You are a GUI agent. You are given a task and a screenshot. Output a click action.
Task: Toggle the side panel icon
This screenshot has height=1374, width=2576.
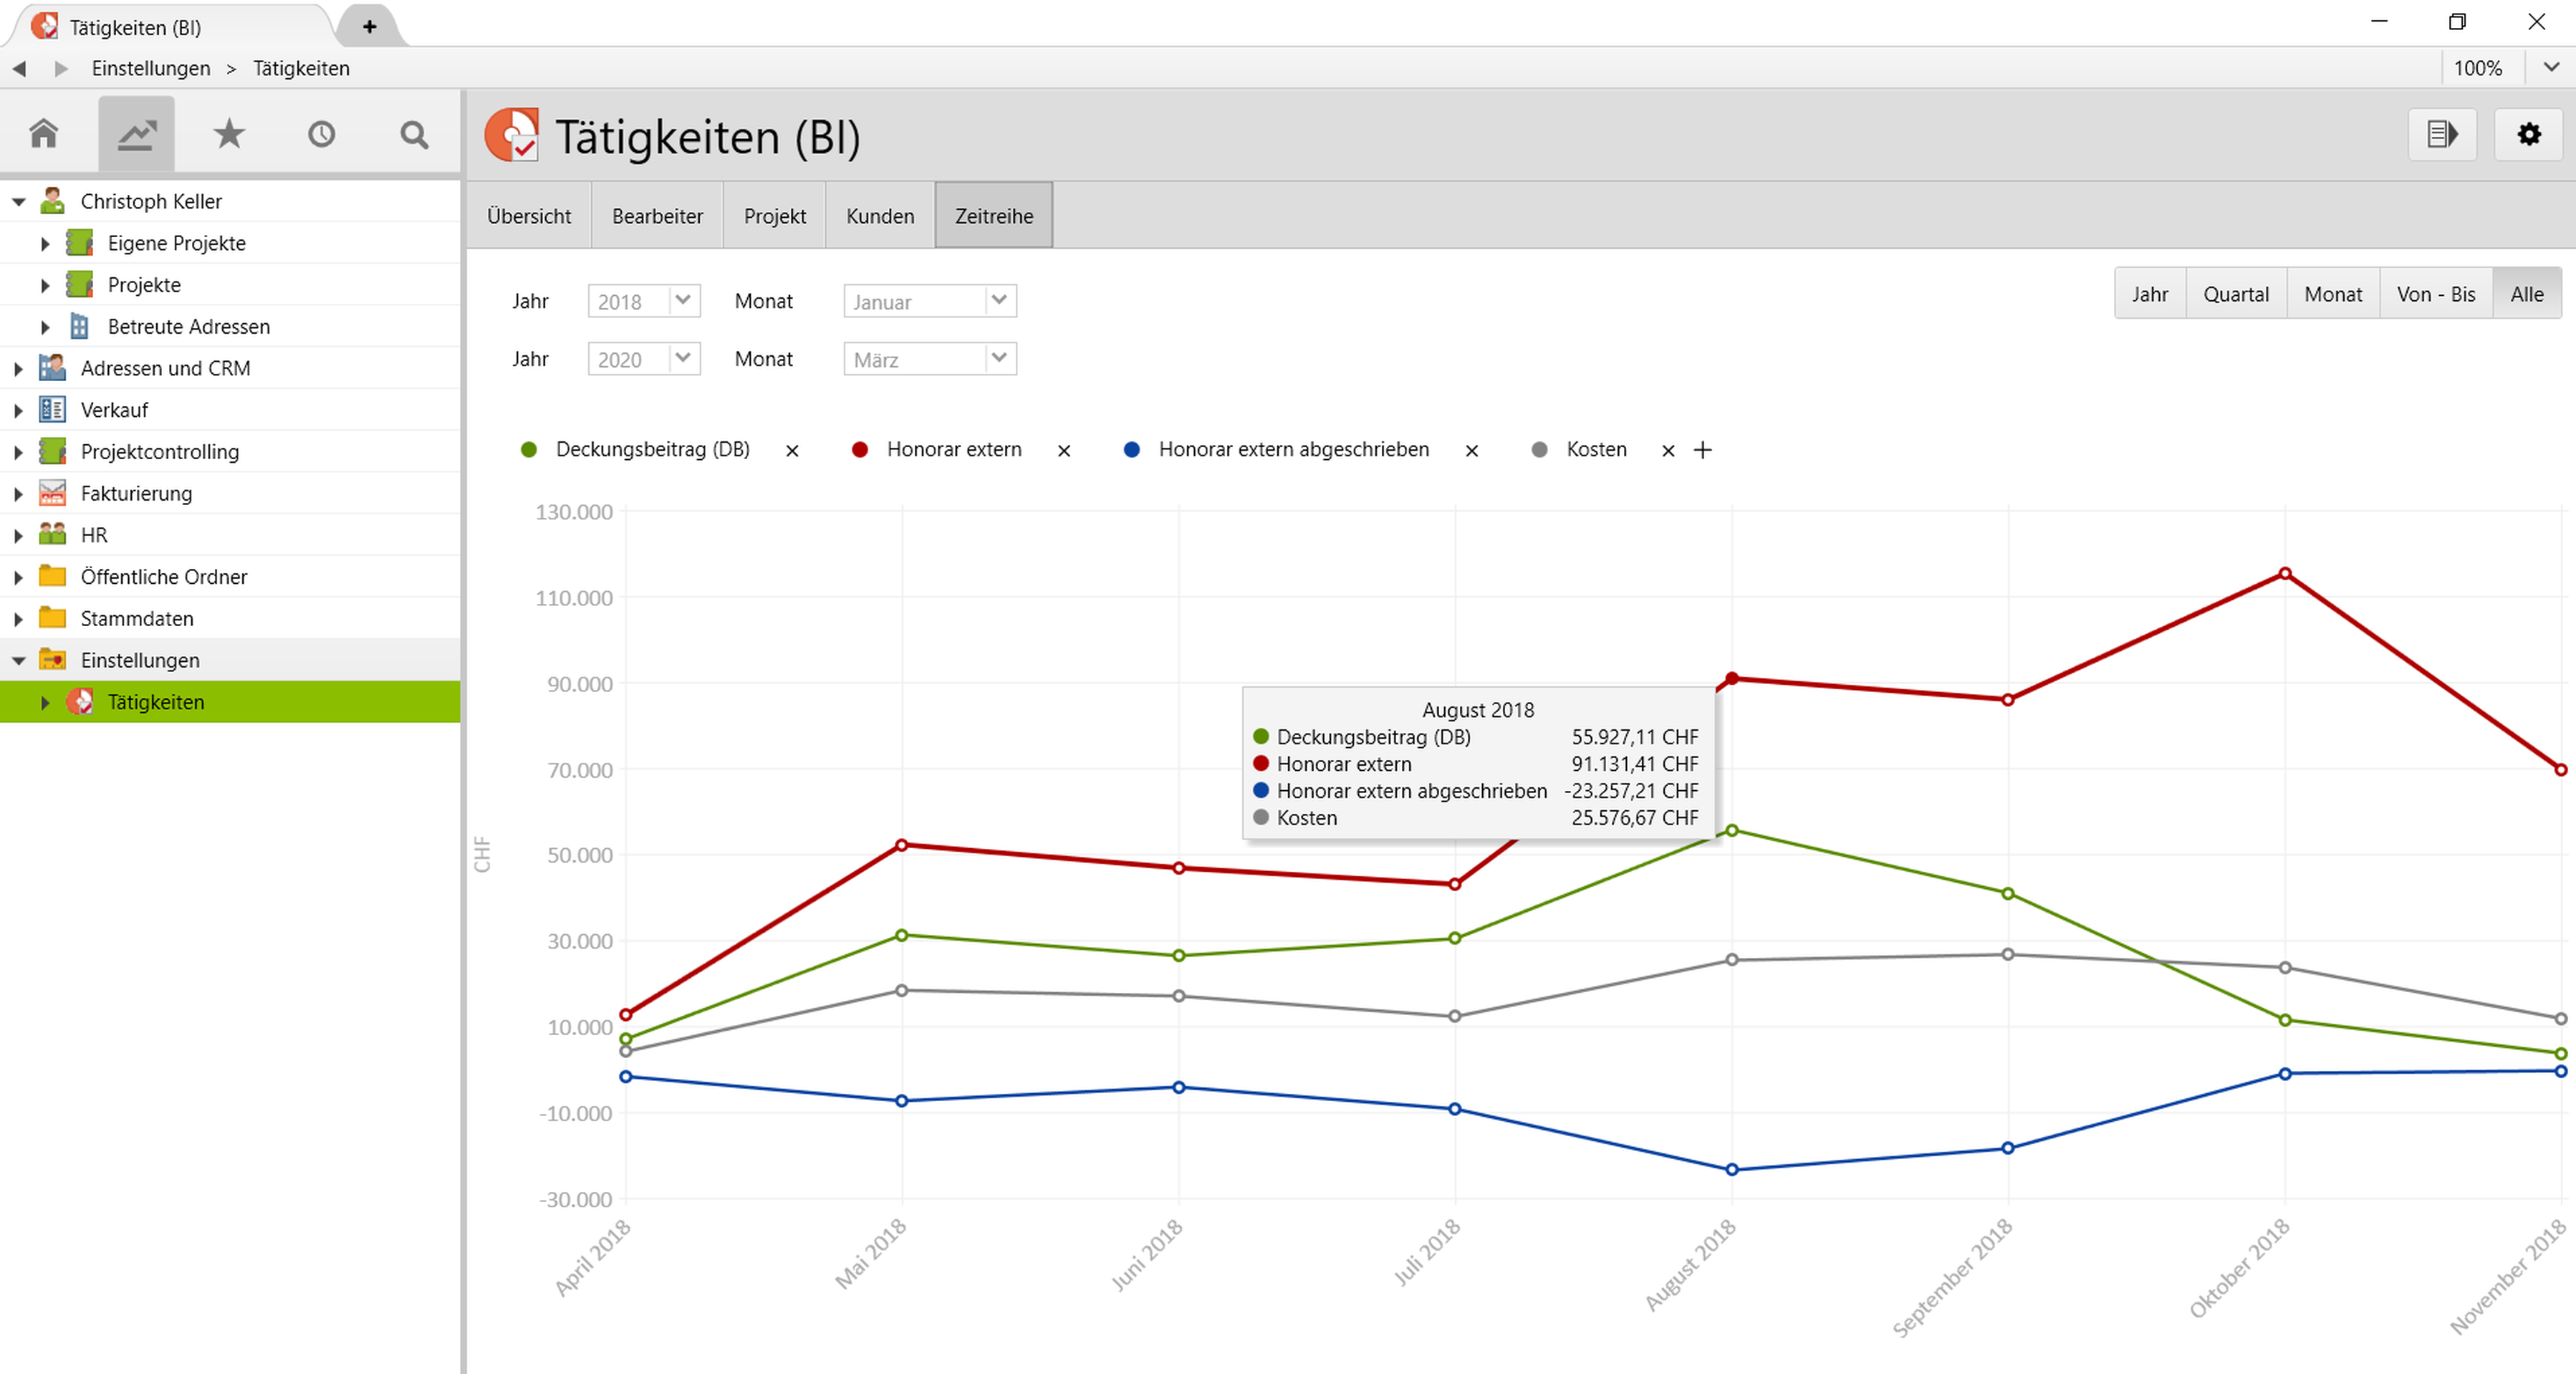pos(2441,134)
